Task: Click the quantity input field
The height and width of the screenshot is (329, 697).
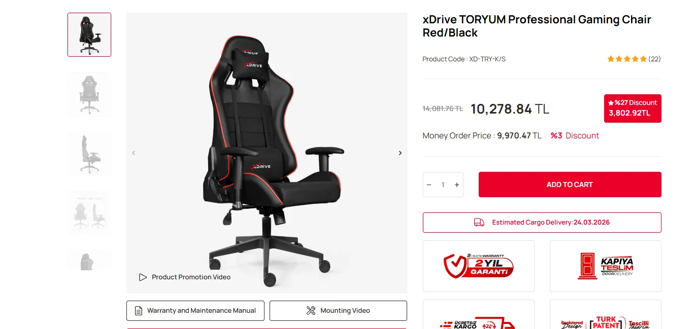Action: pyautogui.click(x=443, y=185)
